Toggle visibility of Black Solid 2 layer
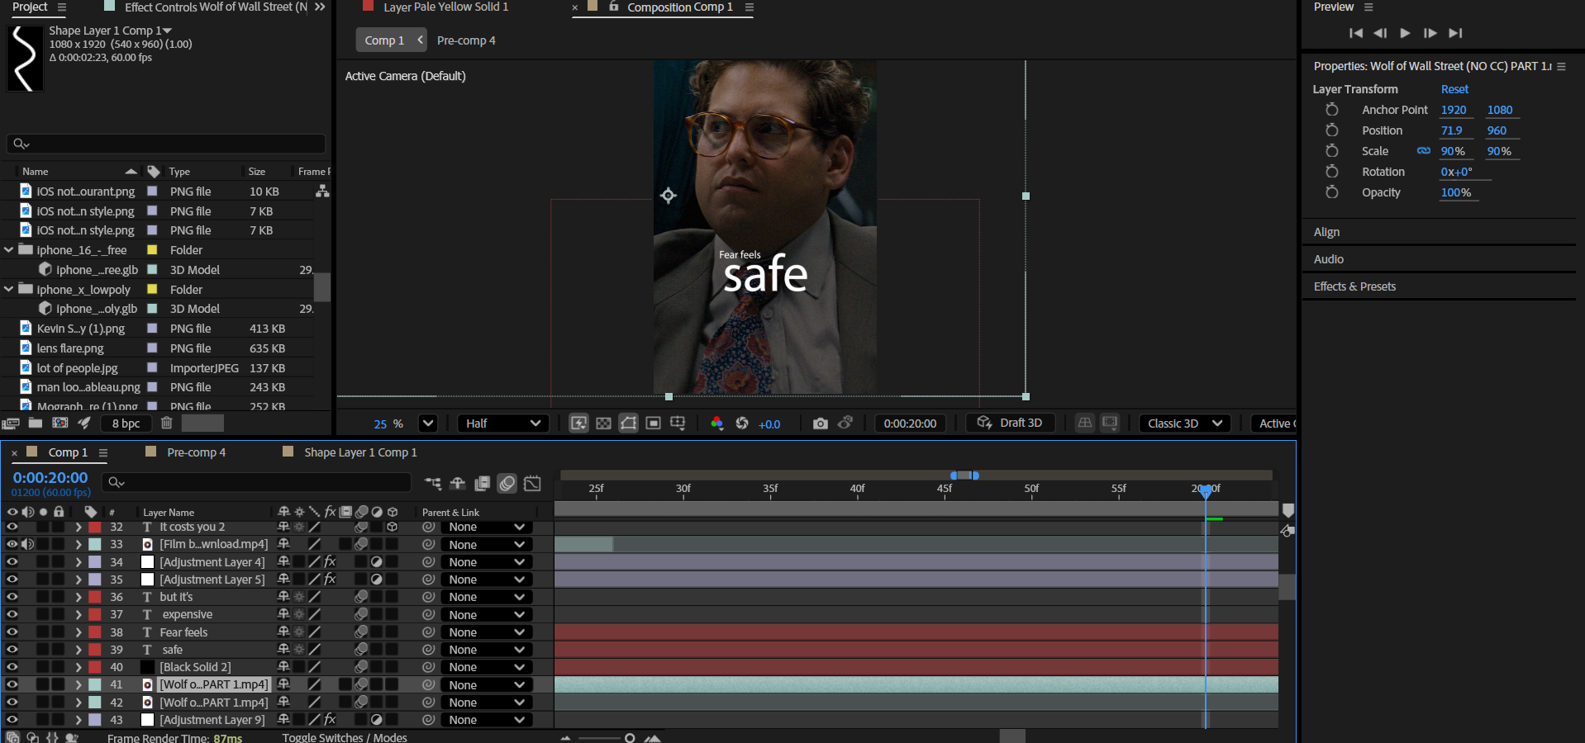This screenshot has width=1585, height=743. coord(12,667)
